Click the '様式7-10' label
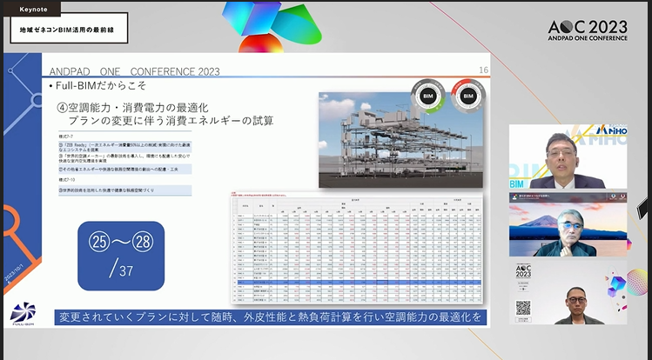The image size is (652, 360). 67,180
